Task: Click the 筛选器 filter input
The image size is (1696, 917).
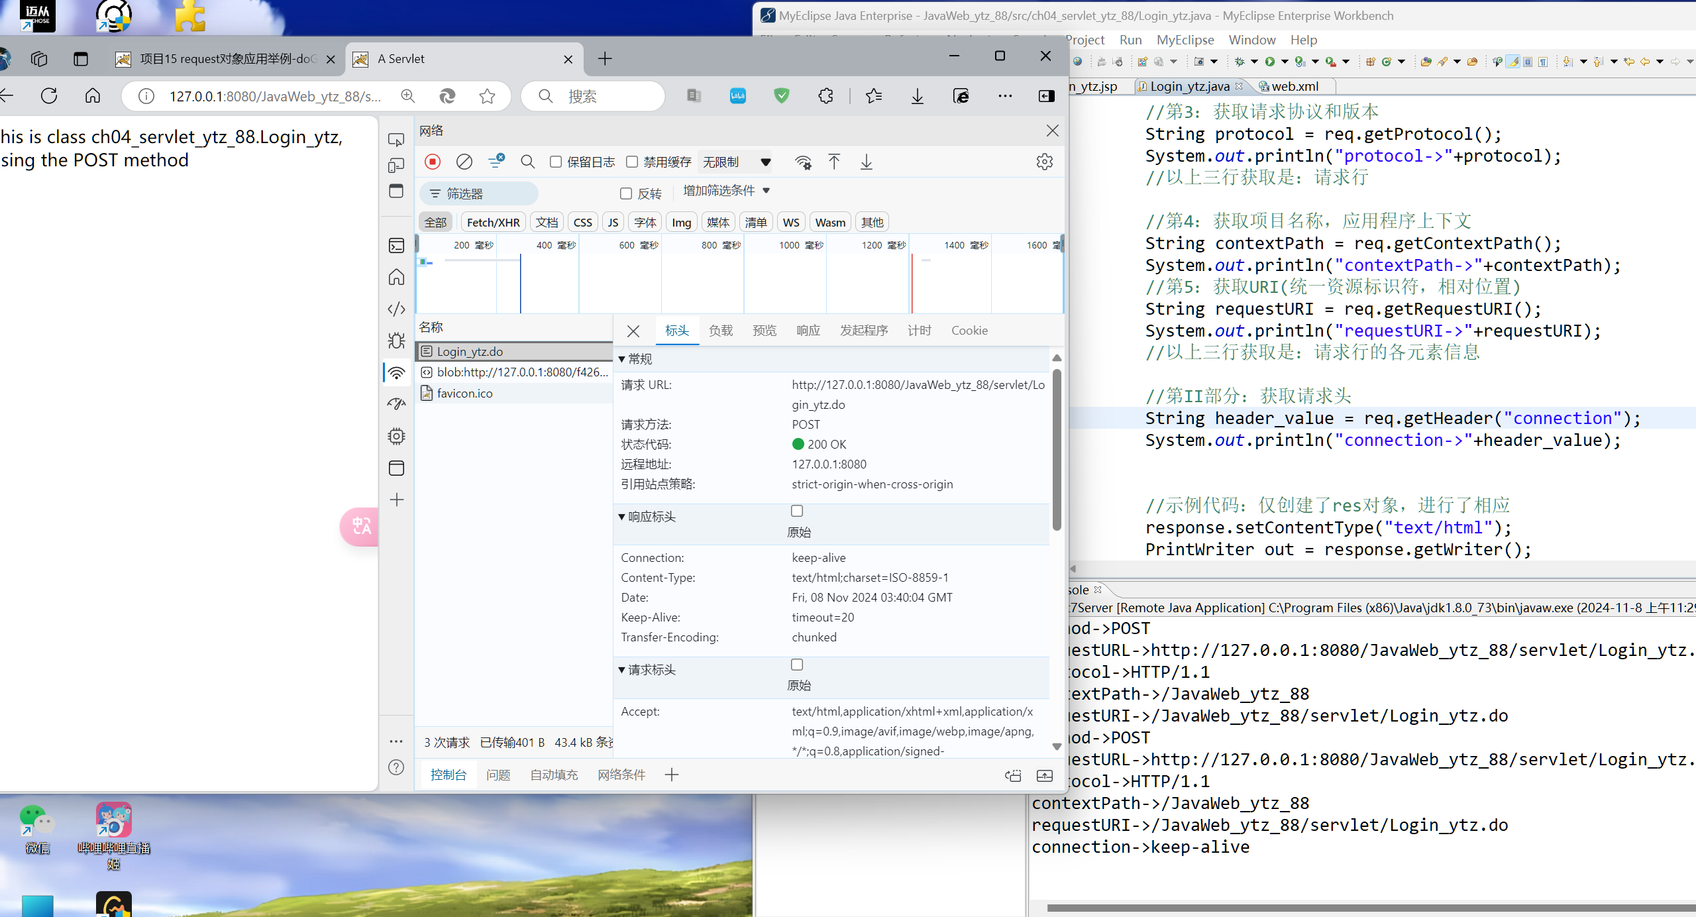Action: click(x=479, y=193)
